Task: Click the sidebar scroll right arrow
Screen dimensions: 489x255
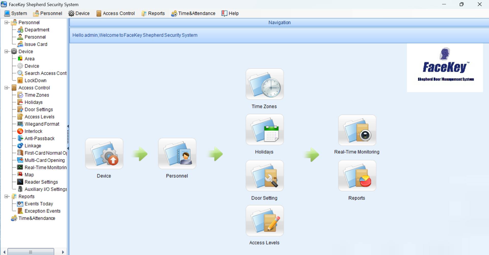Action: [x=63, y=252]
